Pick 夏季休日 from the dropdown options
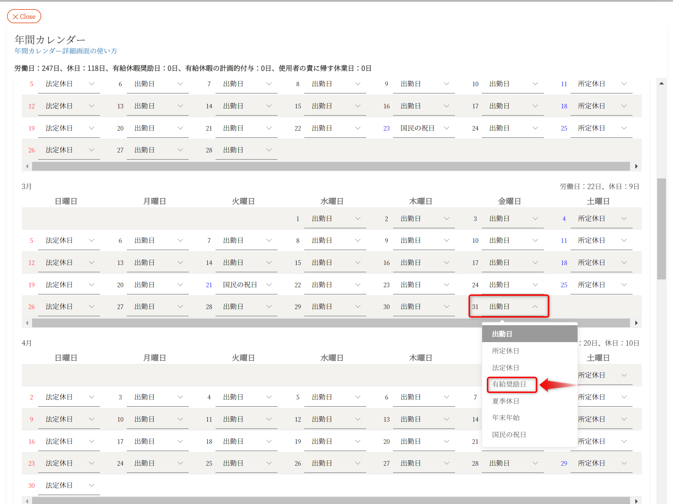 (505, 401)
